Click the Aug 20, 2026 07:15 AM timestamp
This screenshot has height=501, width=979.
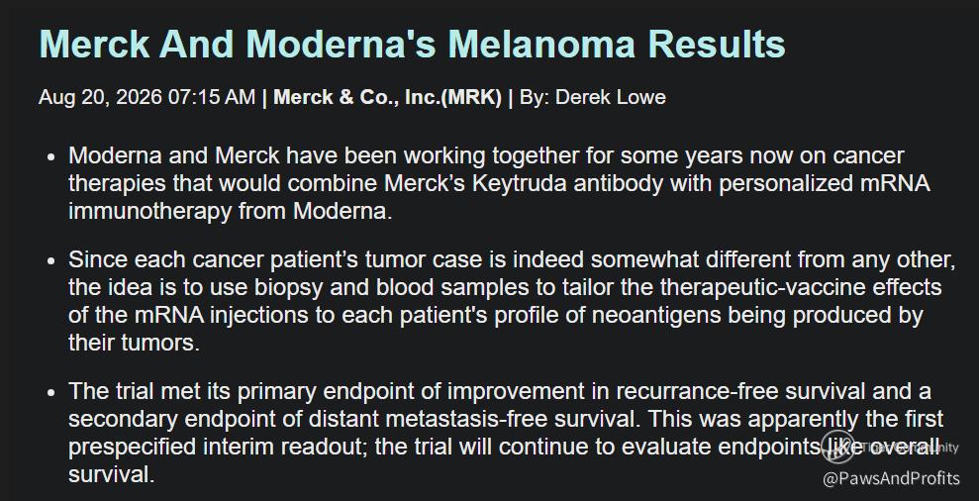tap(147, 97)
